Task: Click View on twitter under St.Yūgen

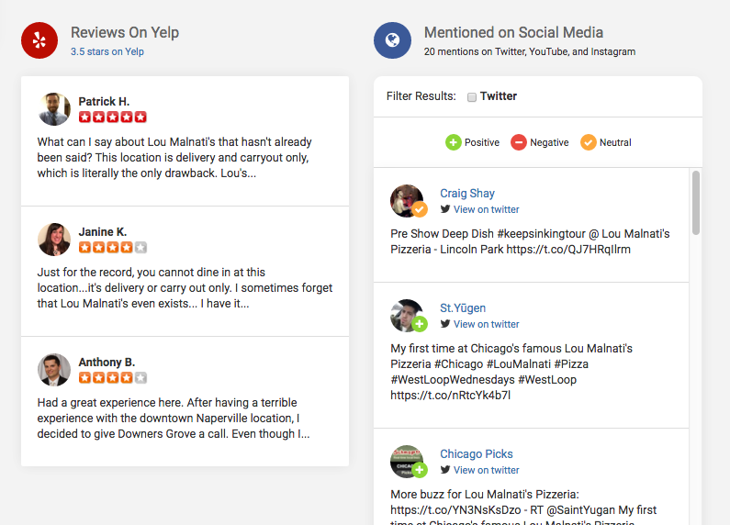Action: pyautogui.click(x=486, y=324)
